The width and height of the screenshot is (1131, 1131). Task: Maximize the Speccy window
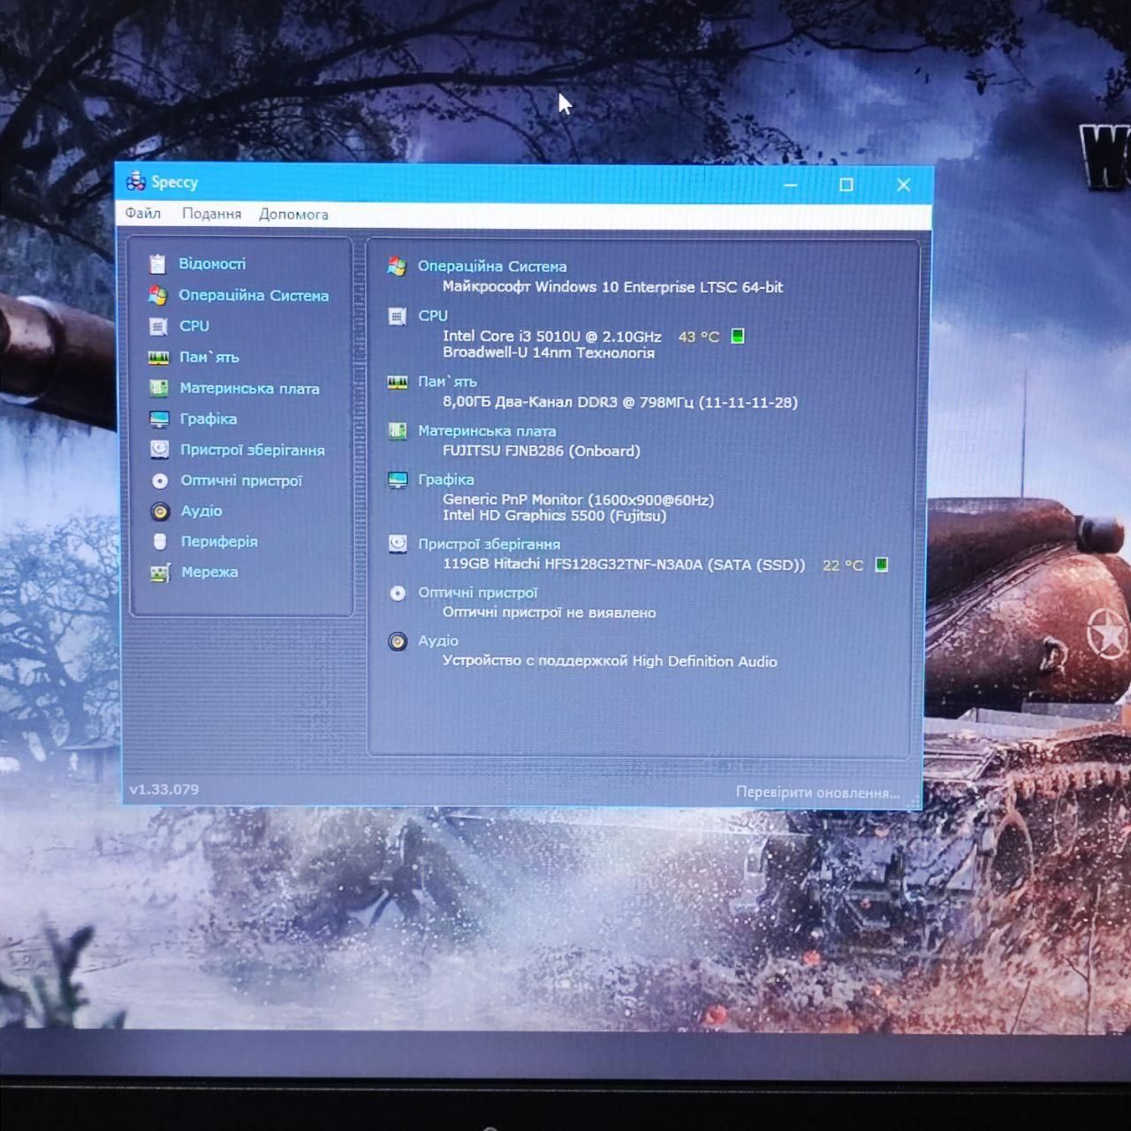click(x=846, y=185)
